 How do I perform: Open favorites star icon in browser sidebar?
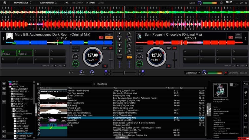pos(4,84)
